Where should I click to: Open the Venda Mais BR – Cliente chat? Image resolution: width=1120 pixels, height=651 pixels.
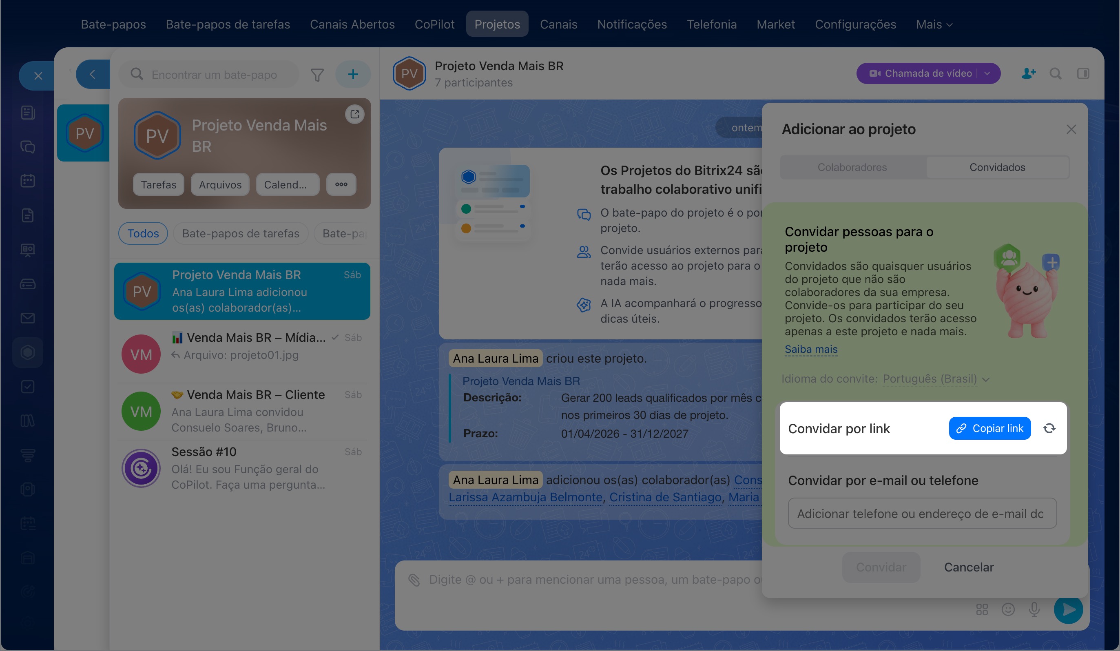(242, 412)
